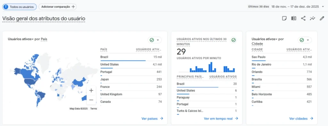Click the CIDADE column header
328x126 pixels.
coord(257,50)
